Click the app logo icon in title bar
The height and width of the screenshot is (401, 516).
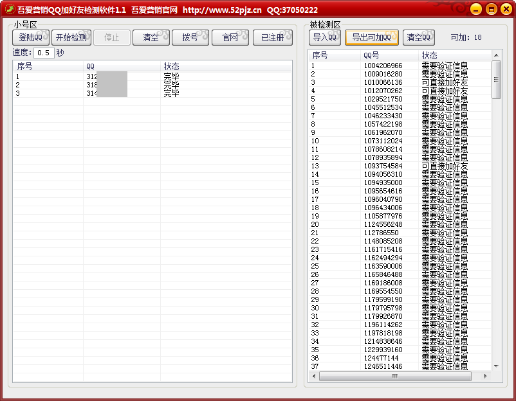click(10, 10)
